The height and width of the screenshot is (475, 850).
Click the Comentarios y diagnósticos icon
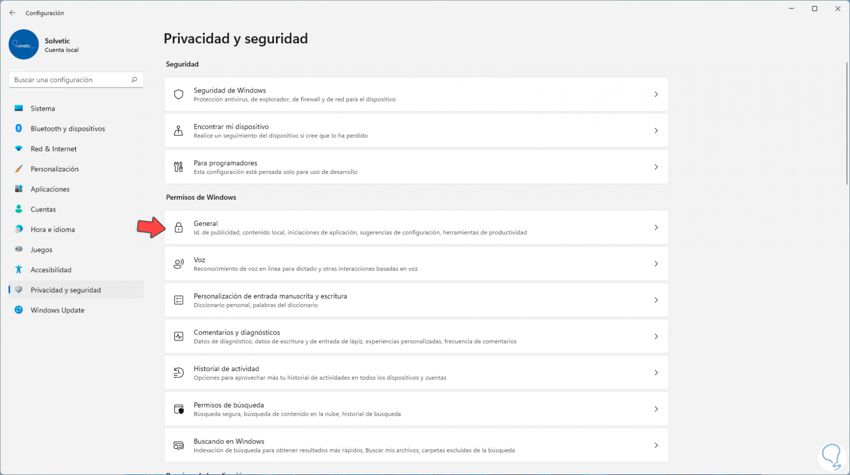coord(179,337)
